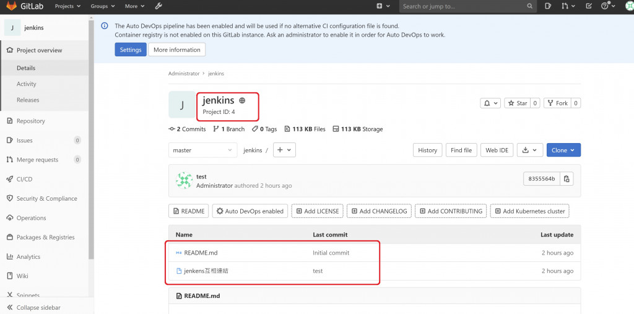634x314 pixels.
Task: Open the 0 Tags link
Action: click(264, 129)
